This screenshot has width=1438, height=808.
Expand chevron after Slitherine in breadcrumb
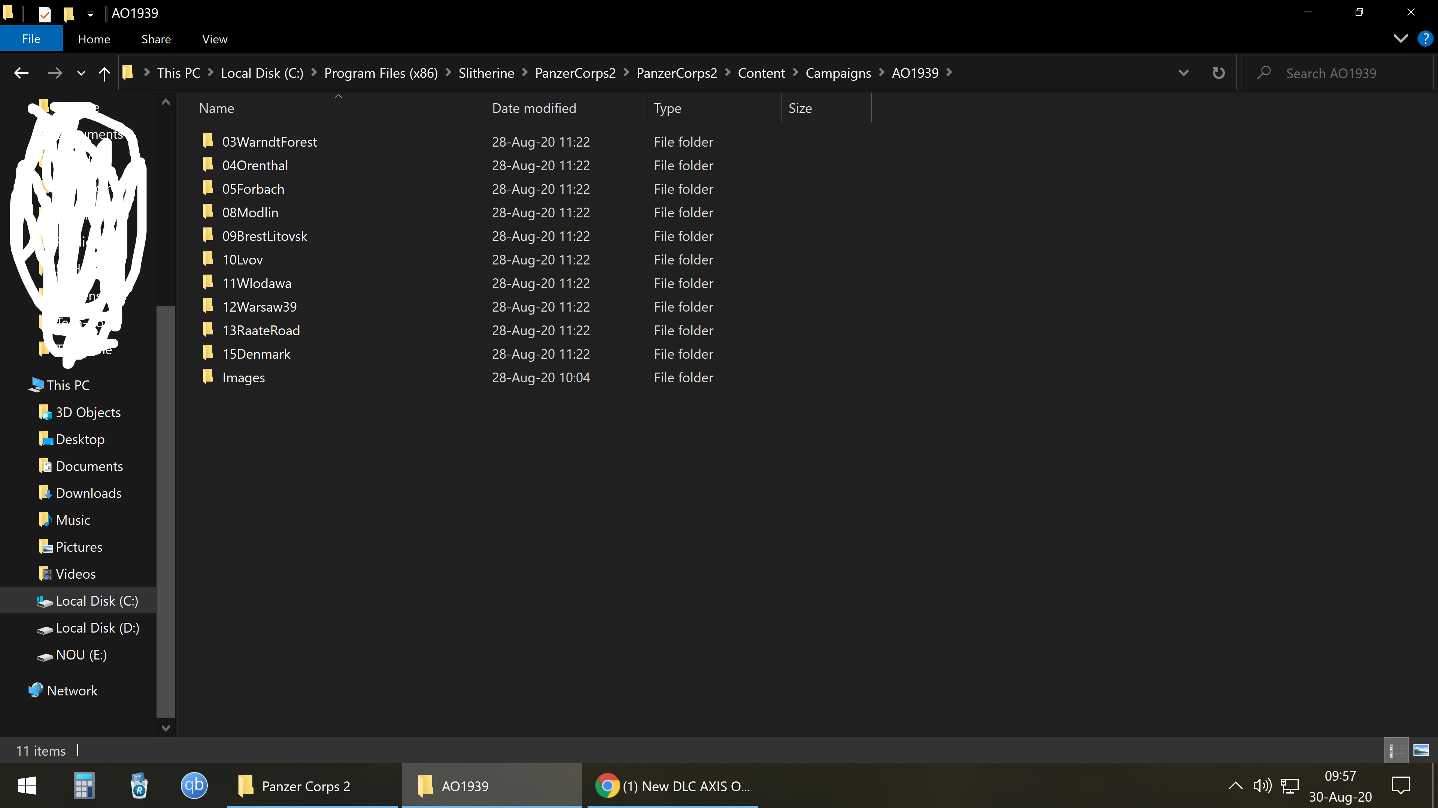(x=524, y=73)
